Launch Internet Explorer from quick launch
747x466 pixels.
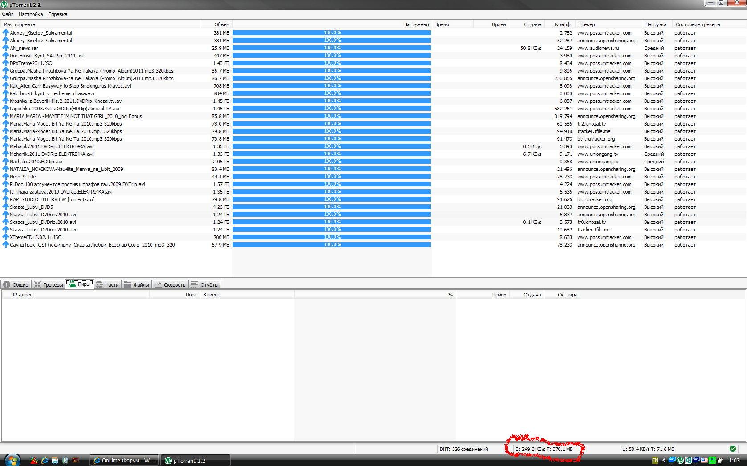coord(45,461)
